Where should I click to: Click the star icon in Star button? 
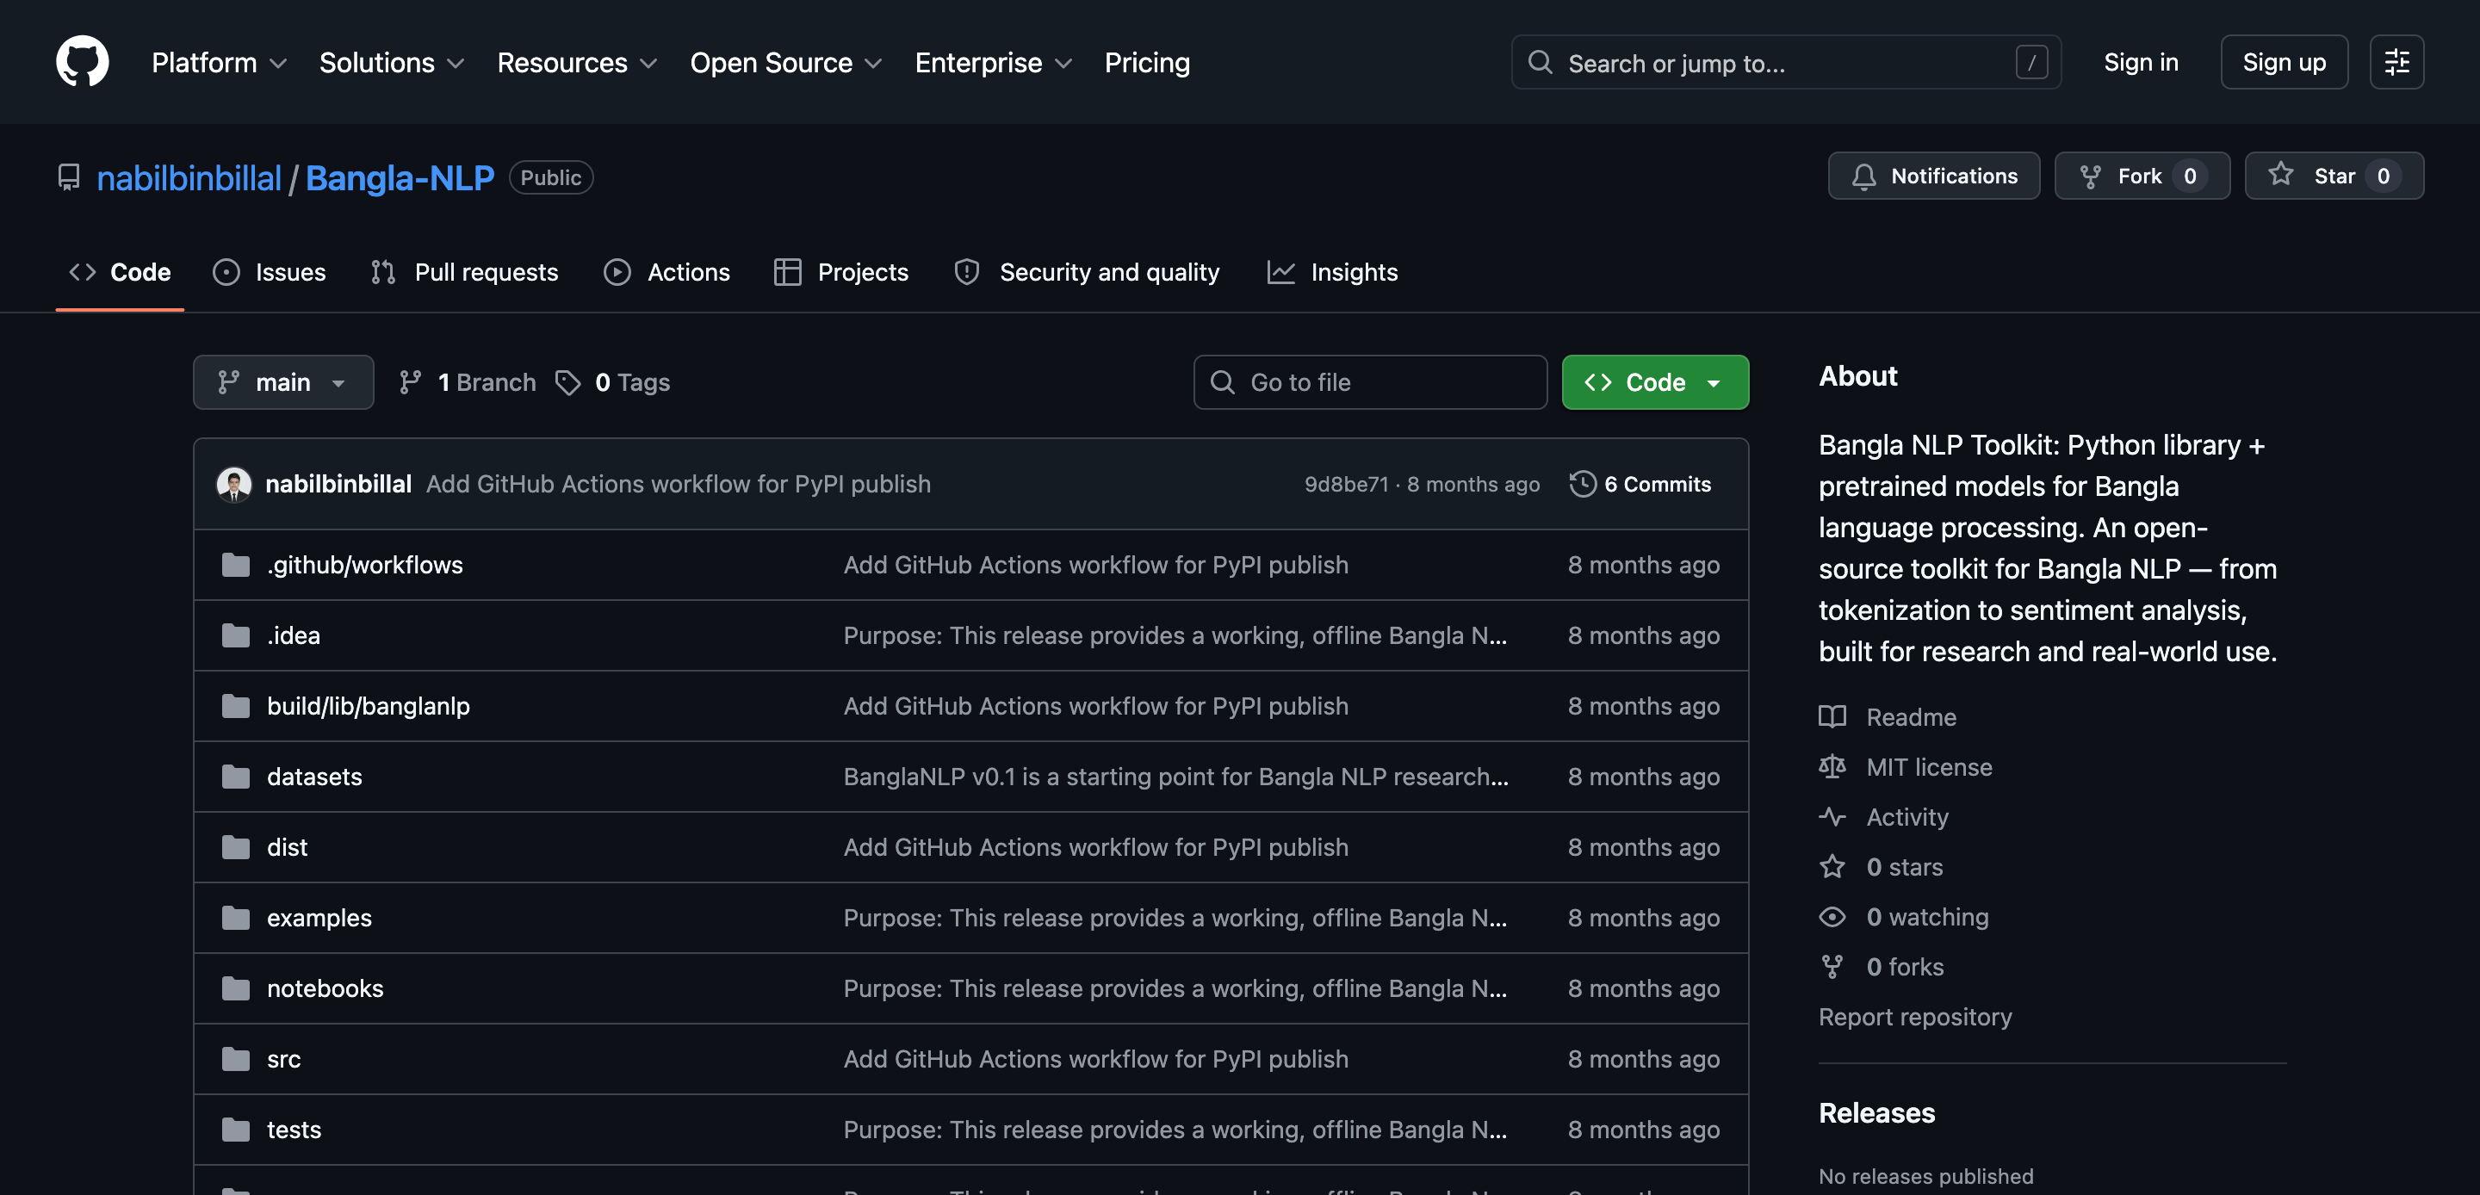[x=2281, y=174]
